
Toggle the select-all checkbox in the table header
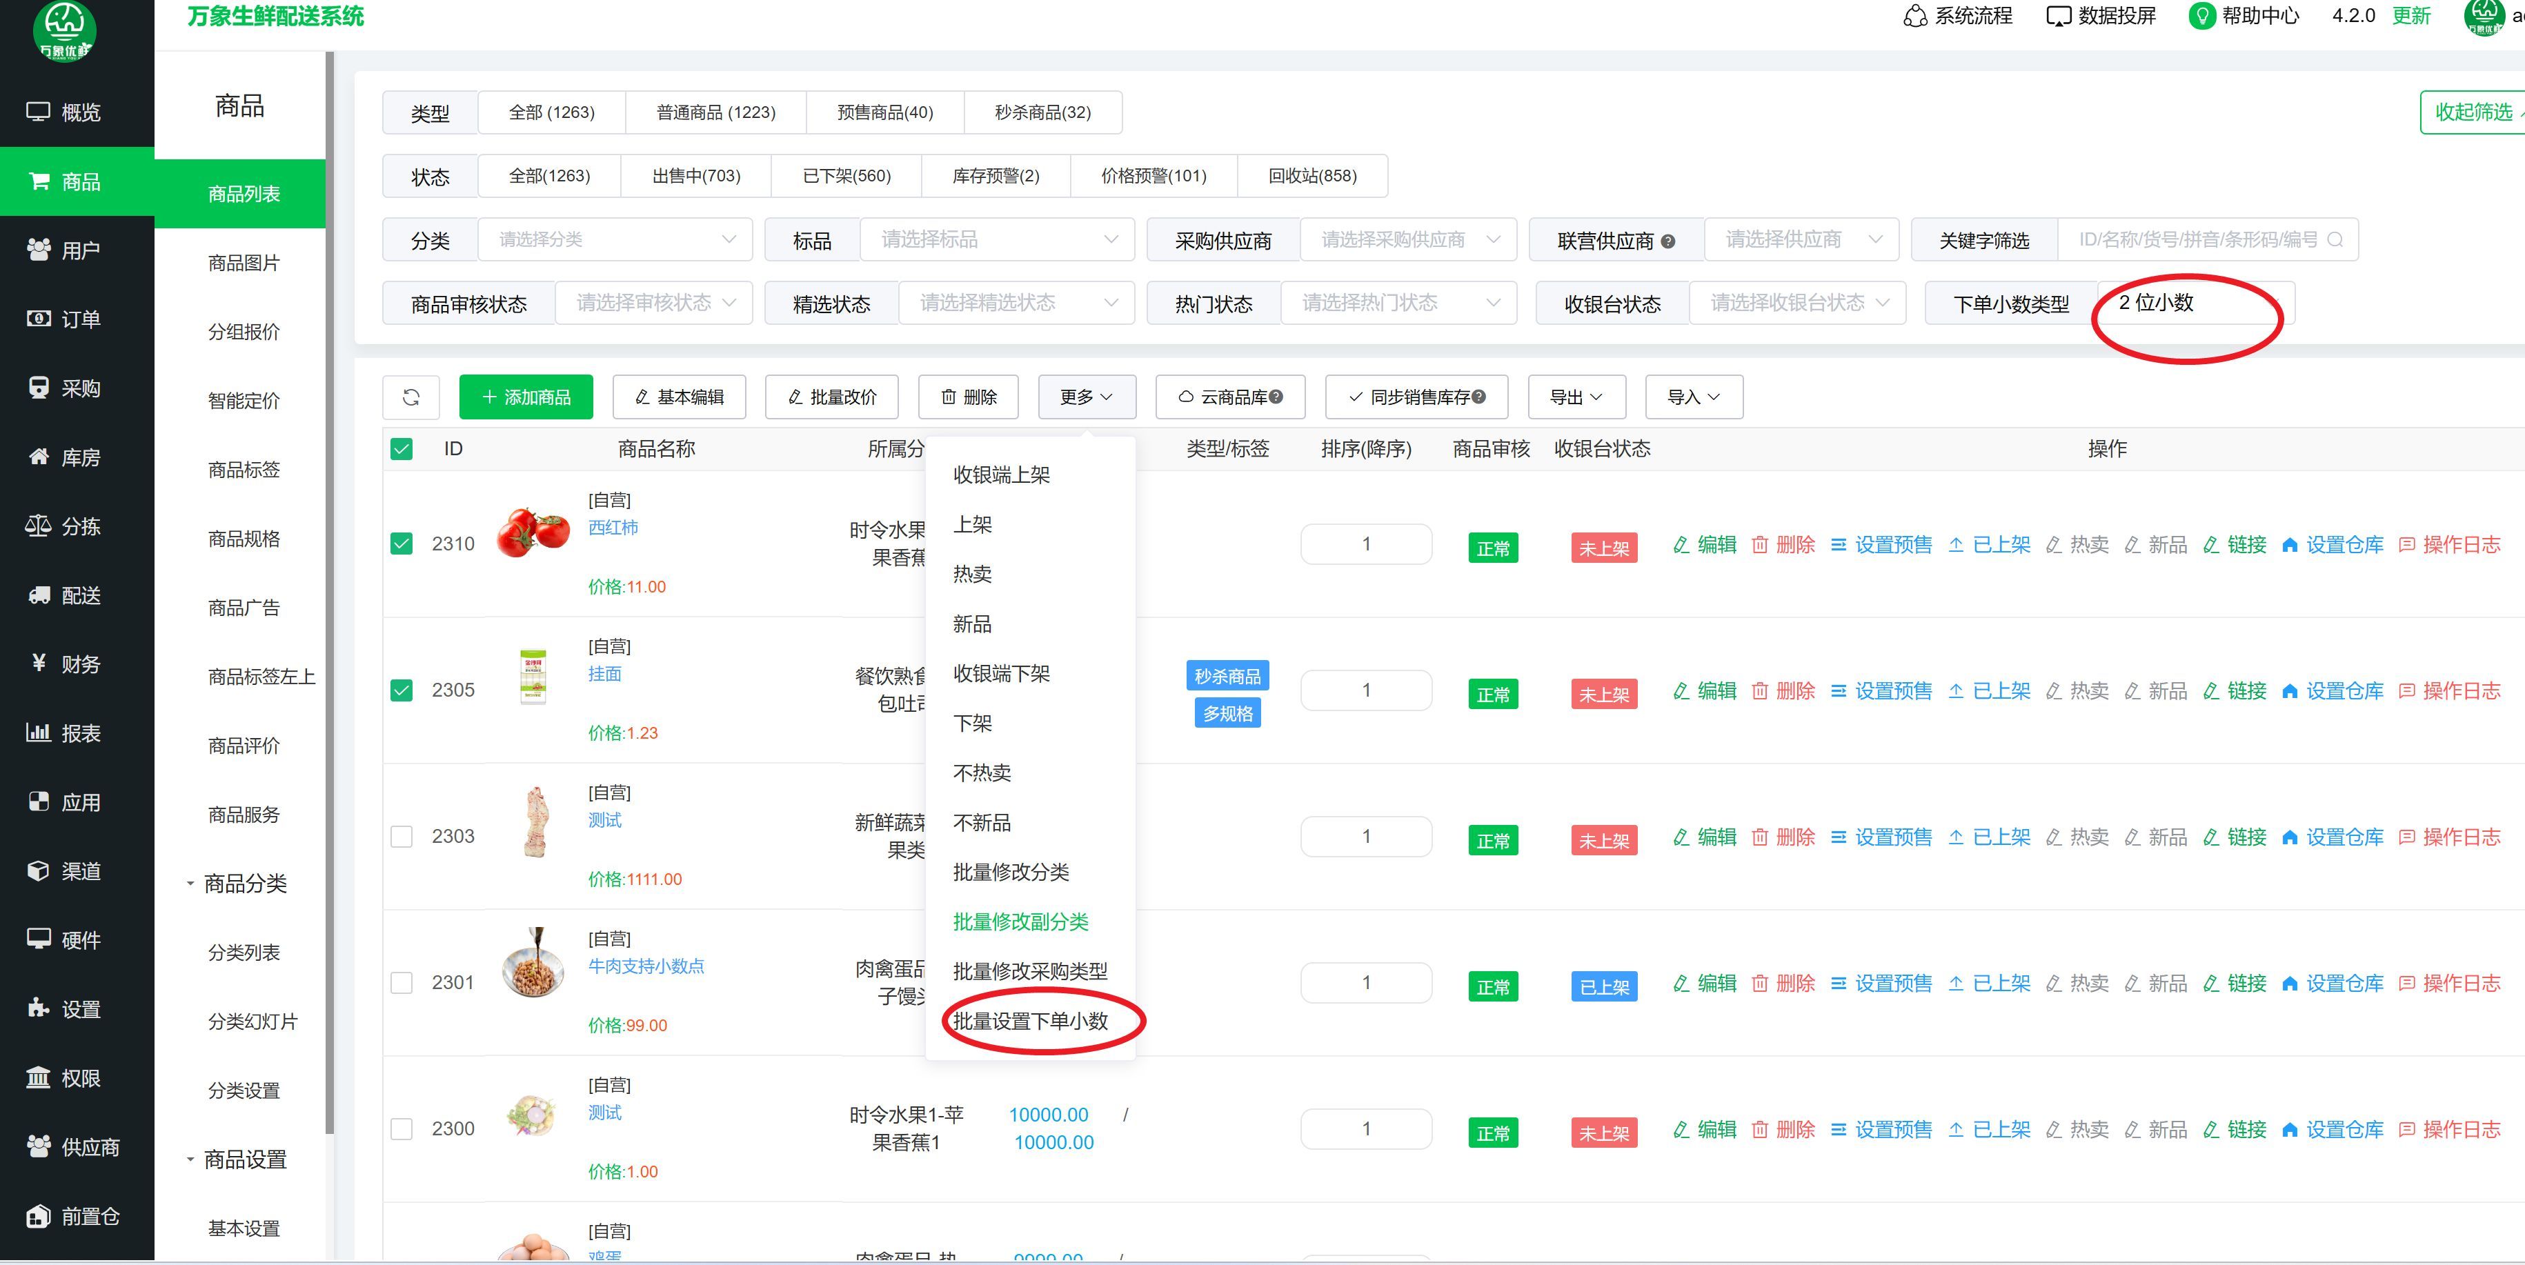401,449
